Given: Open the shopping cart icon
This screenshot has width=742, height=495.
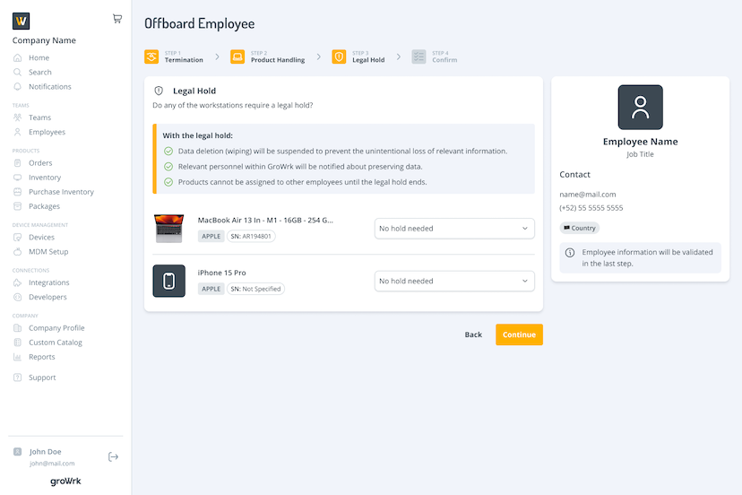Looking at the screenshot, I should click(117, 19).
